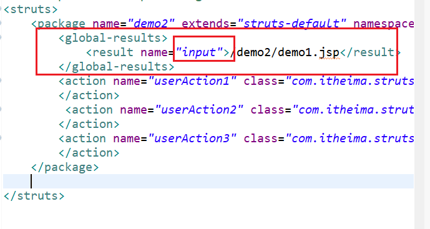Click the </action> tag below userAction2

pos(89,124)
